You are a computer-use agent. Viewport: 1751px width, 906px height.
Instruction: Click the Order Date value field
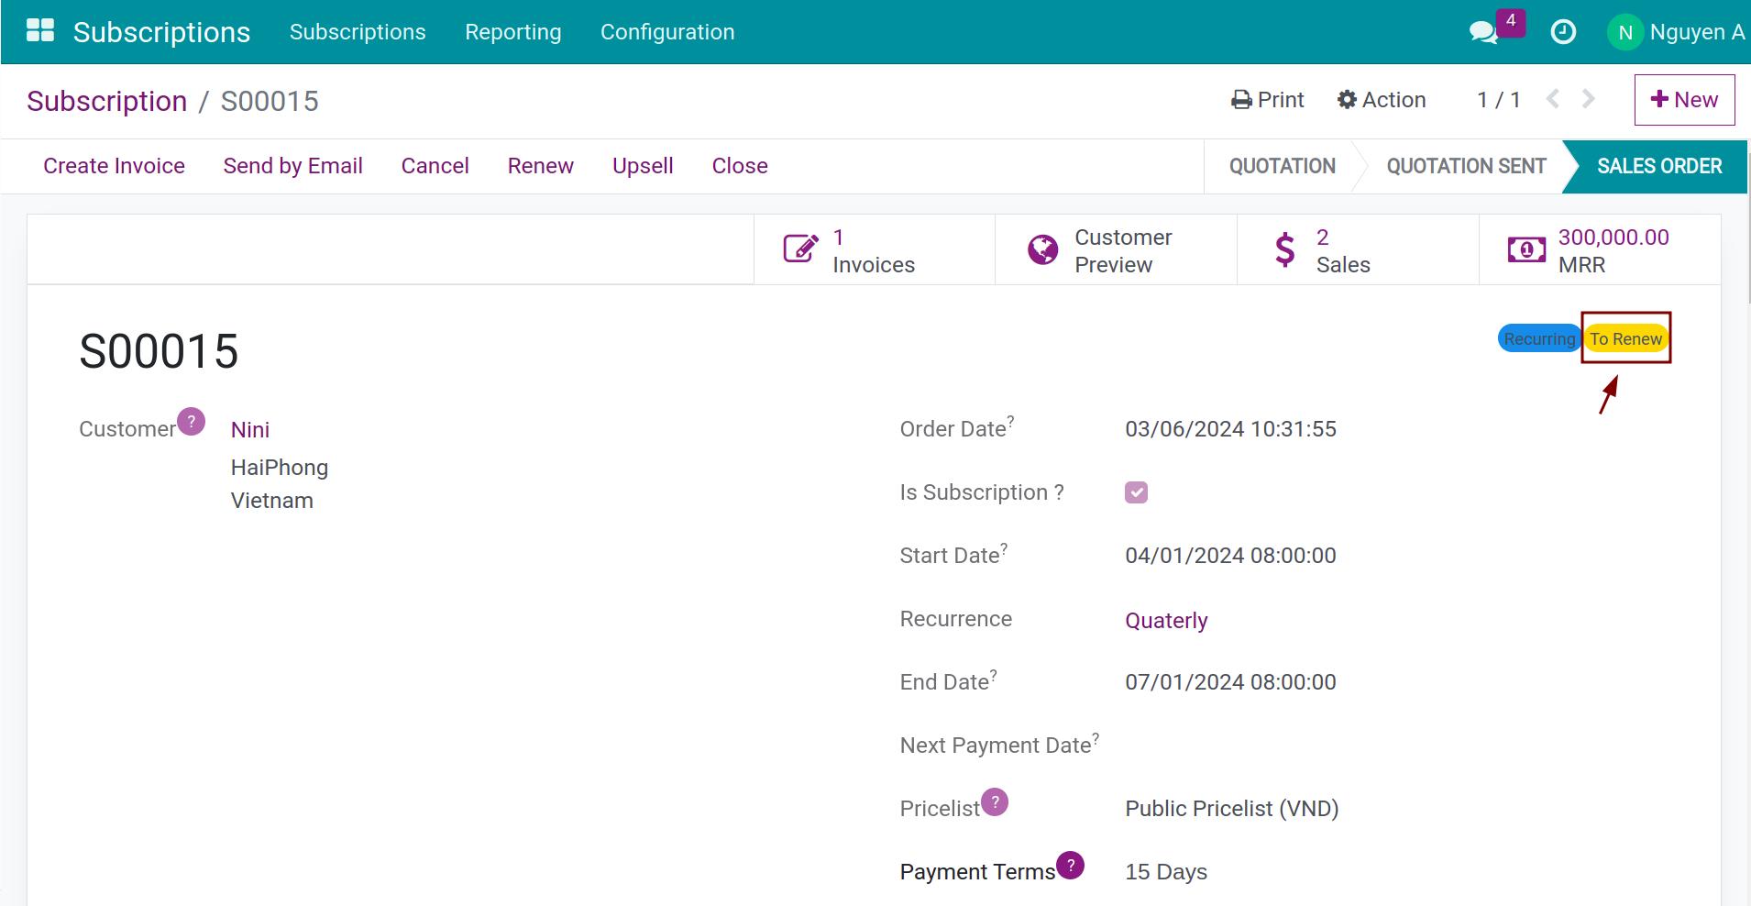[1230, 429]
